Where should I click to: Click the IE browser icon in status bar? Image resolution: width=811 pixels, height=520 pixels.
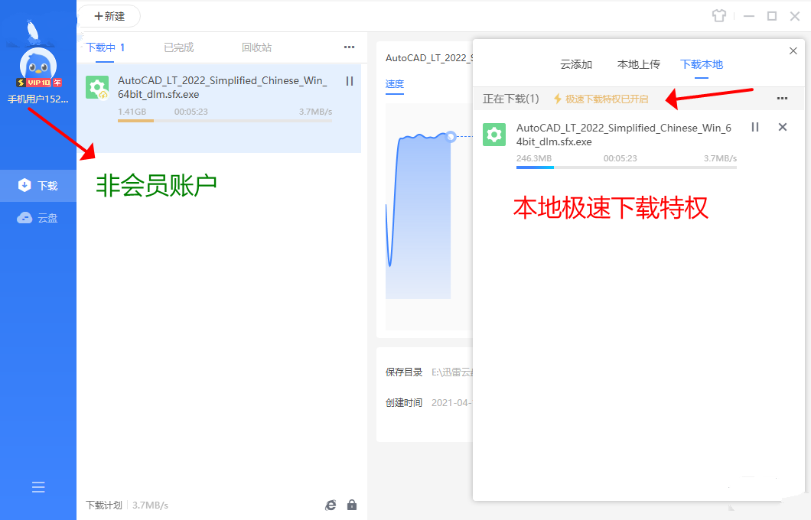(330, 505)
